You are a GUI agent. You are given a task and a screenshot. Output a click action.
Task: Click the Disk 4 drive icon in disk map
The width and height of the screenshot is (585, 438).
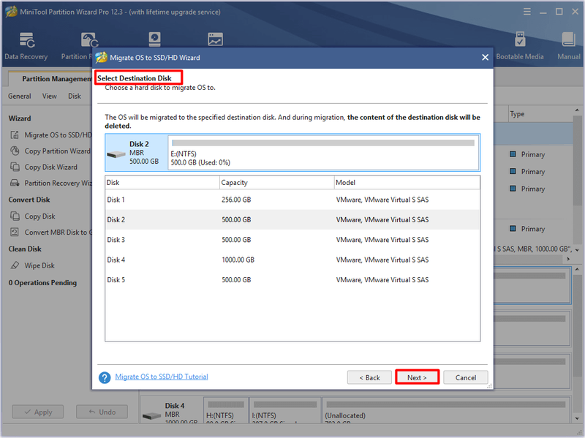click(x=151, y=415)
